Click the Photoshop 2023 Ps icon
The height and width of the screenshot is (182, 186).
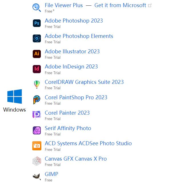point(37,23)
